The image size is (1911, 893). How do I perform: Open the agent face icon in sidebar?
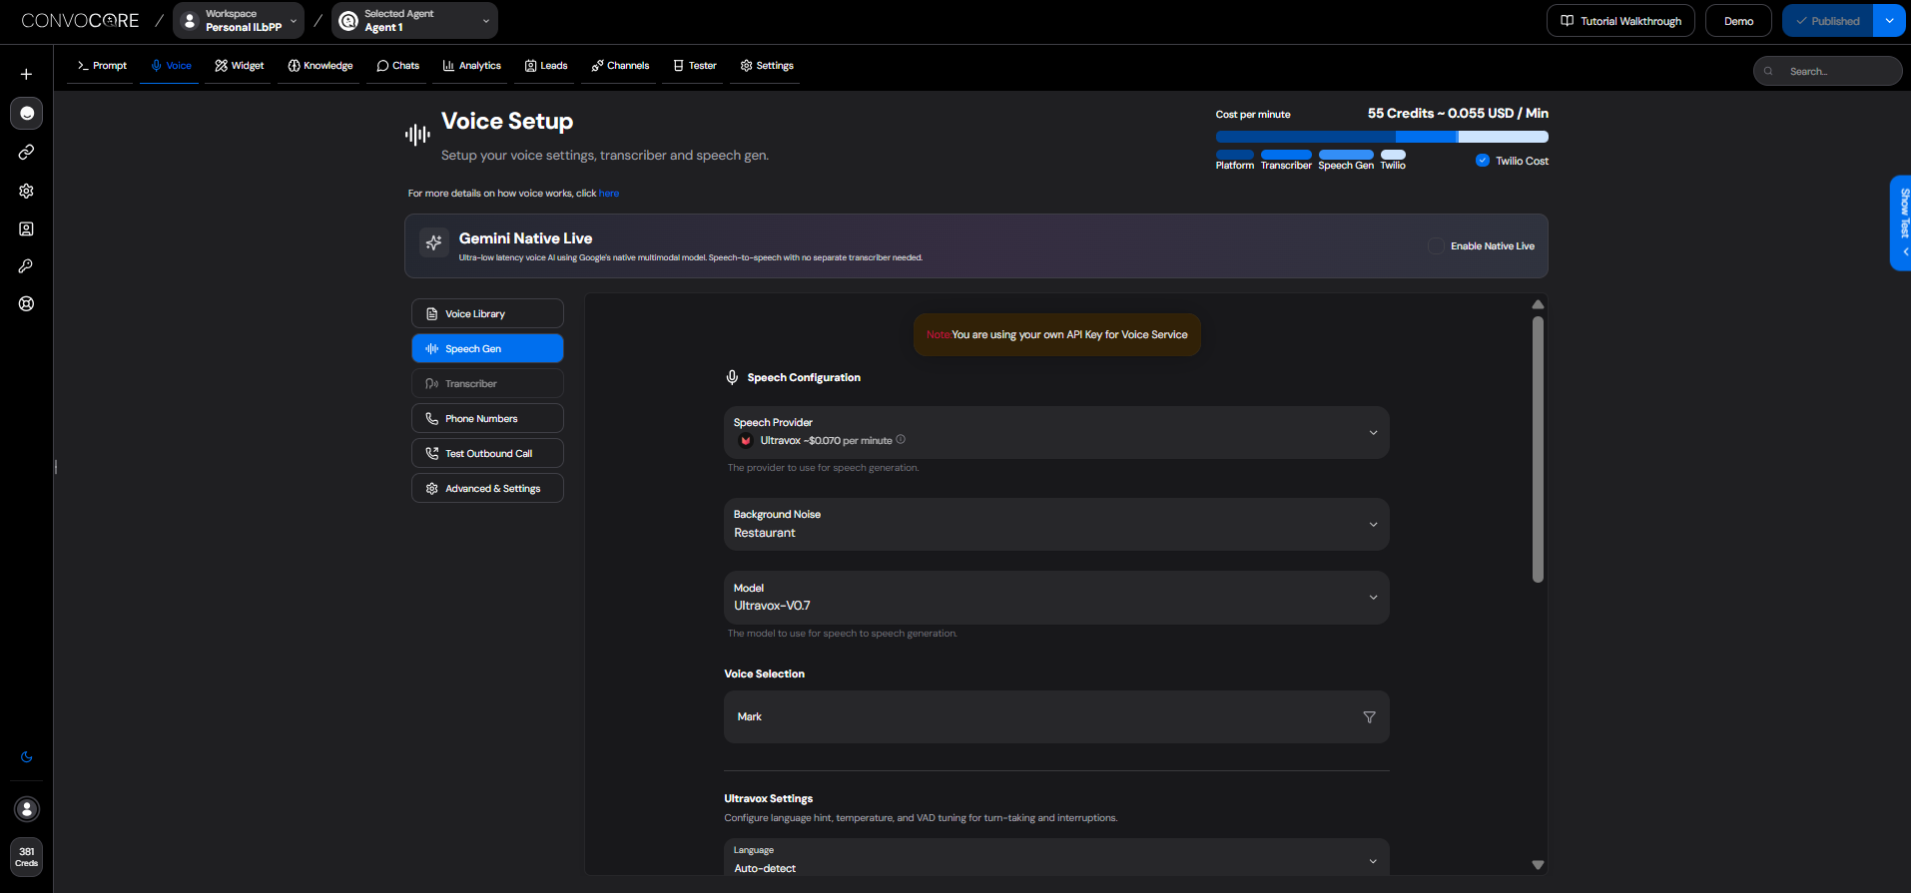pos(27,113)
